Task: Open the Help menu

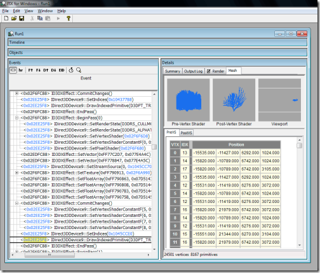Action: tap(62, 11)
